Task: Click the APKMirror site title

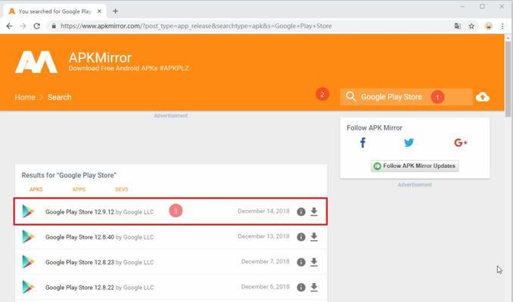Action: click(100, 58)
